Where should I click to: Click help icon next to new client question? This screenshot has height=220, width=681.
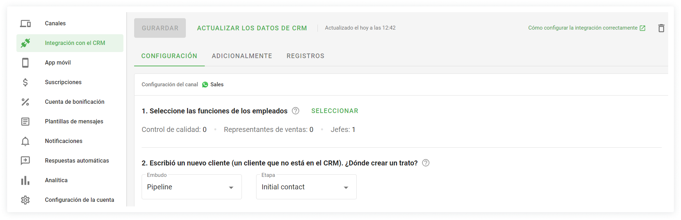click(x=426, y=163)
